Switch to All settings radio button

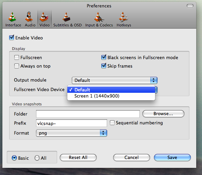(x=37, y=158)
